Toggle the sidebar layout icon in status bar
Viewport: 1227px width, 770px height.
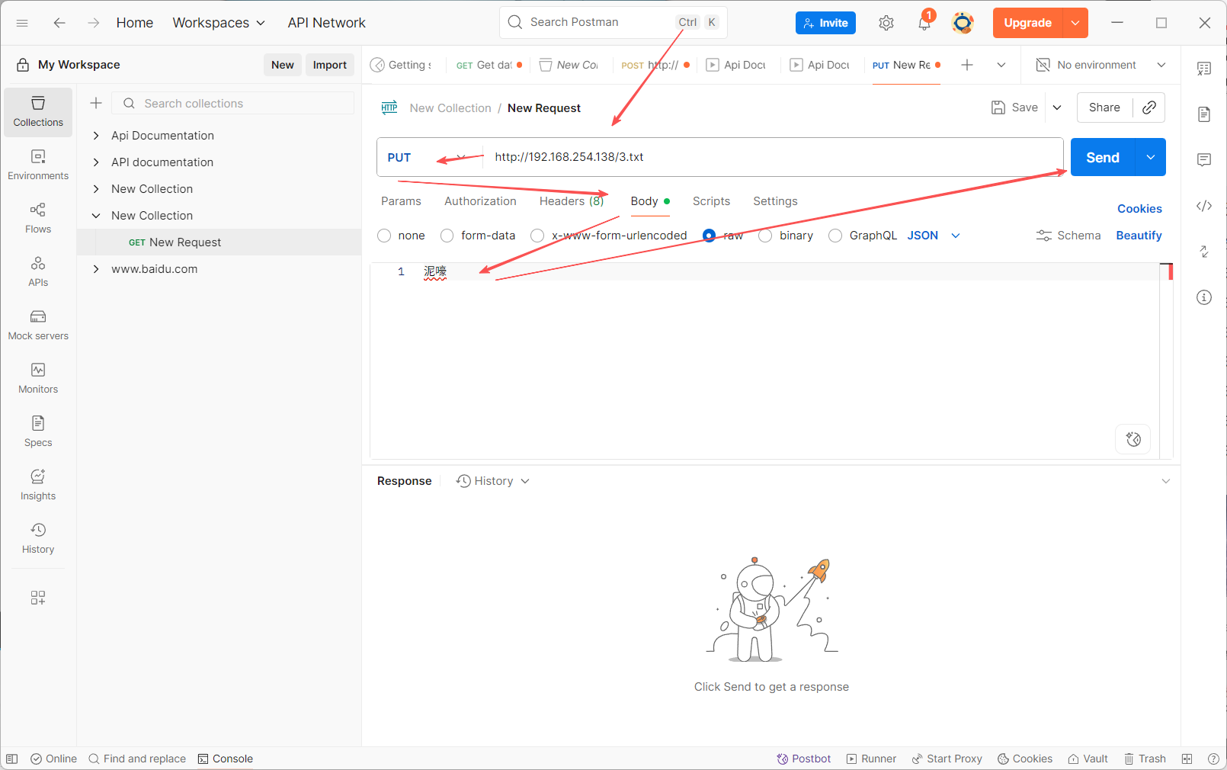click(12, 759)
